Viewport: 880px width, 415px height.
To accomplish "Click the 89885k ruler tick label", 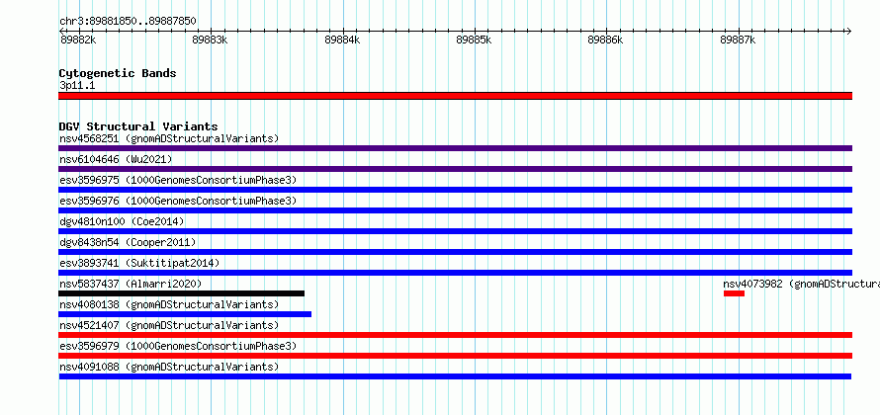I will tap(475, 40).
